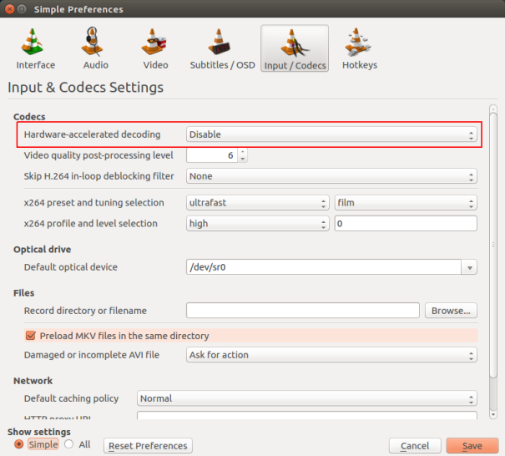Click the Input / Codecs tab label
505x456 pixels.
(295, 65)
